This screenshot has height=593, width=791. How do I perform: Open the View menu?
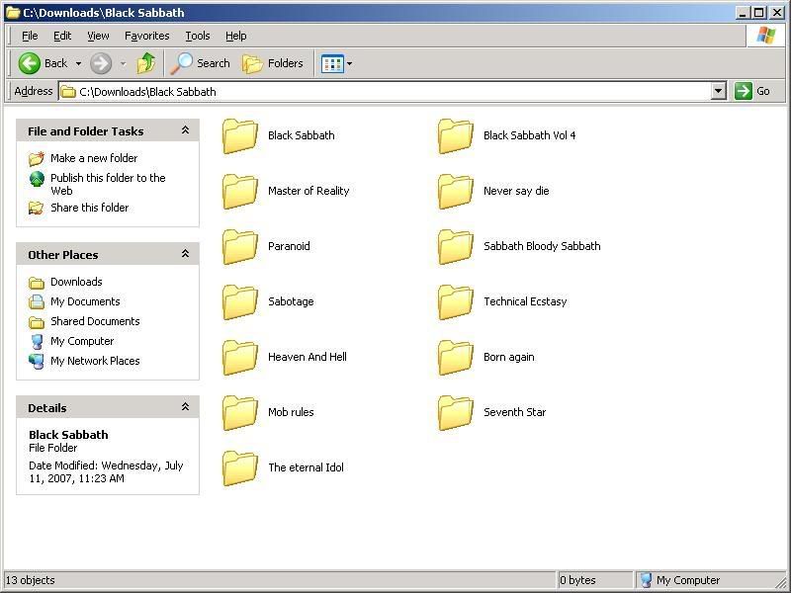(x=98, y=36)
